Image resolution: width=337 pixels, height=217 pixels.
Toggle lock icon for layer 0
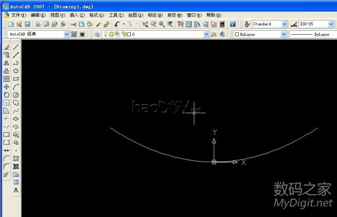[x=123, y=34]
